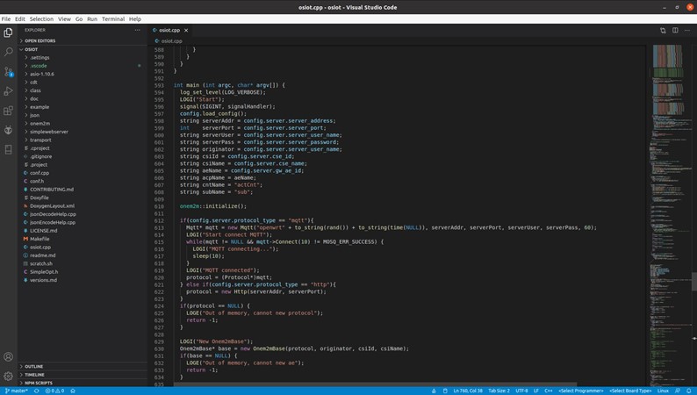Expand the Outline section
Screen dimensions: 697x395
pyautogui.click(x=83, y=367)
